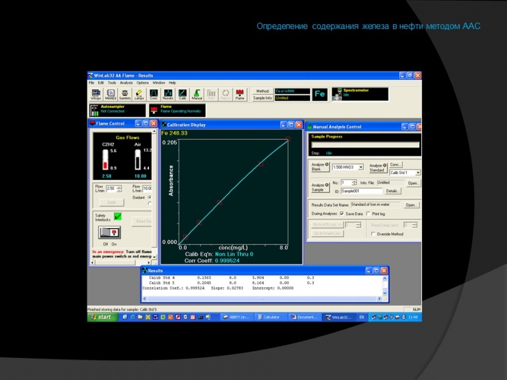Open the MethEd method editor icon
The width and height of the screenshot is (507, 380).
click(110, 94)
